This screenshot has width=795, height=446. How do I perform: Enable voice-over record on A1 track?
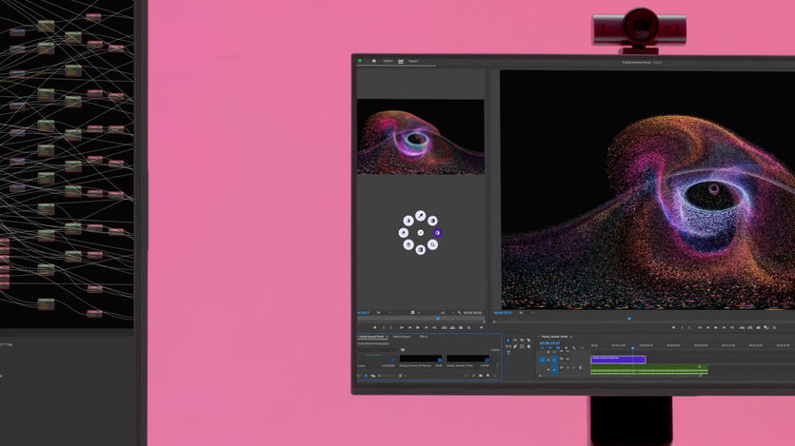[x=580, y=367]
